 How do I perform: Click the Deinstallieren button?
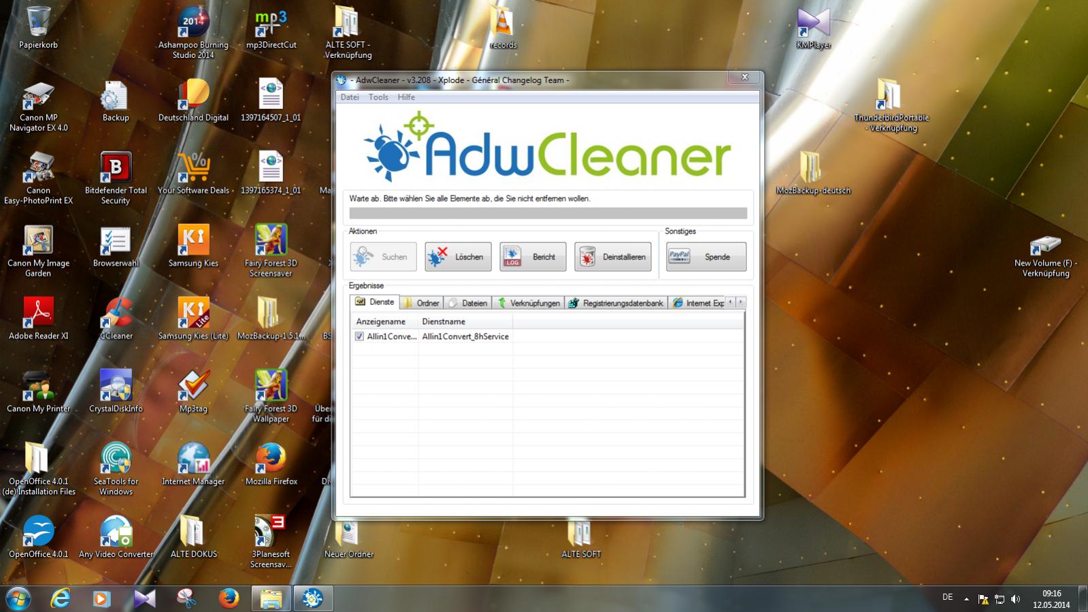(612, 257)
